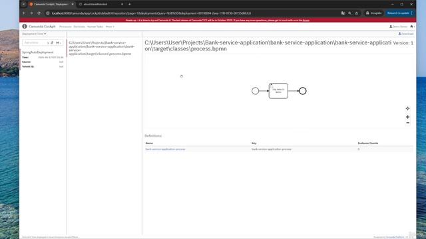Click the user task box in diagram

[x=278, y=91]
